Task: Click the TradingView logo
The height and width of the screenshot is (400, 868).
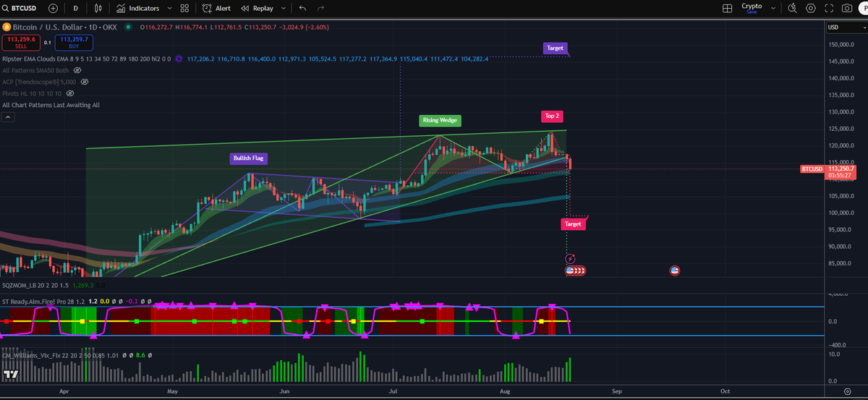Action: click(x=11, y=374)
